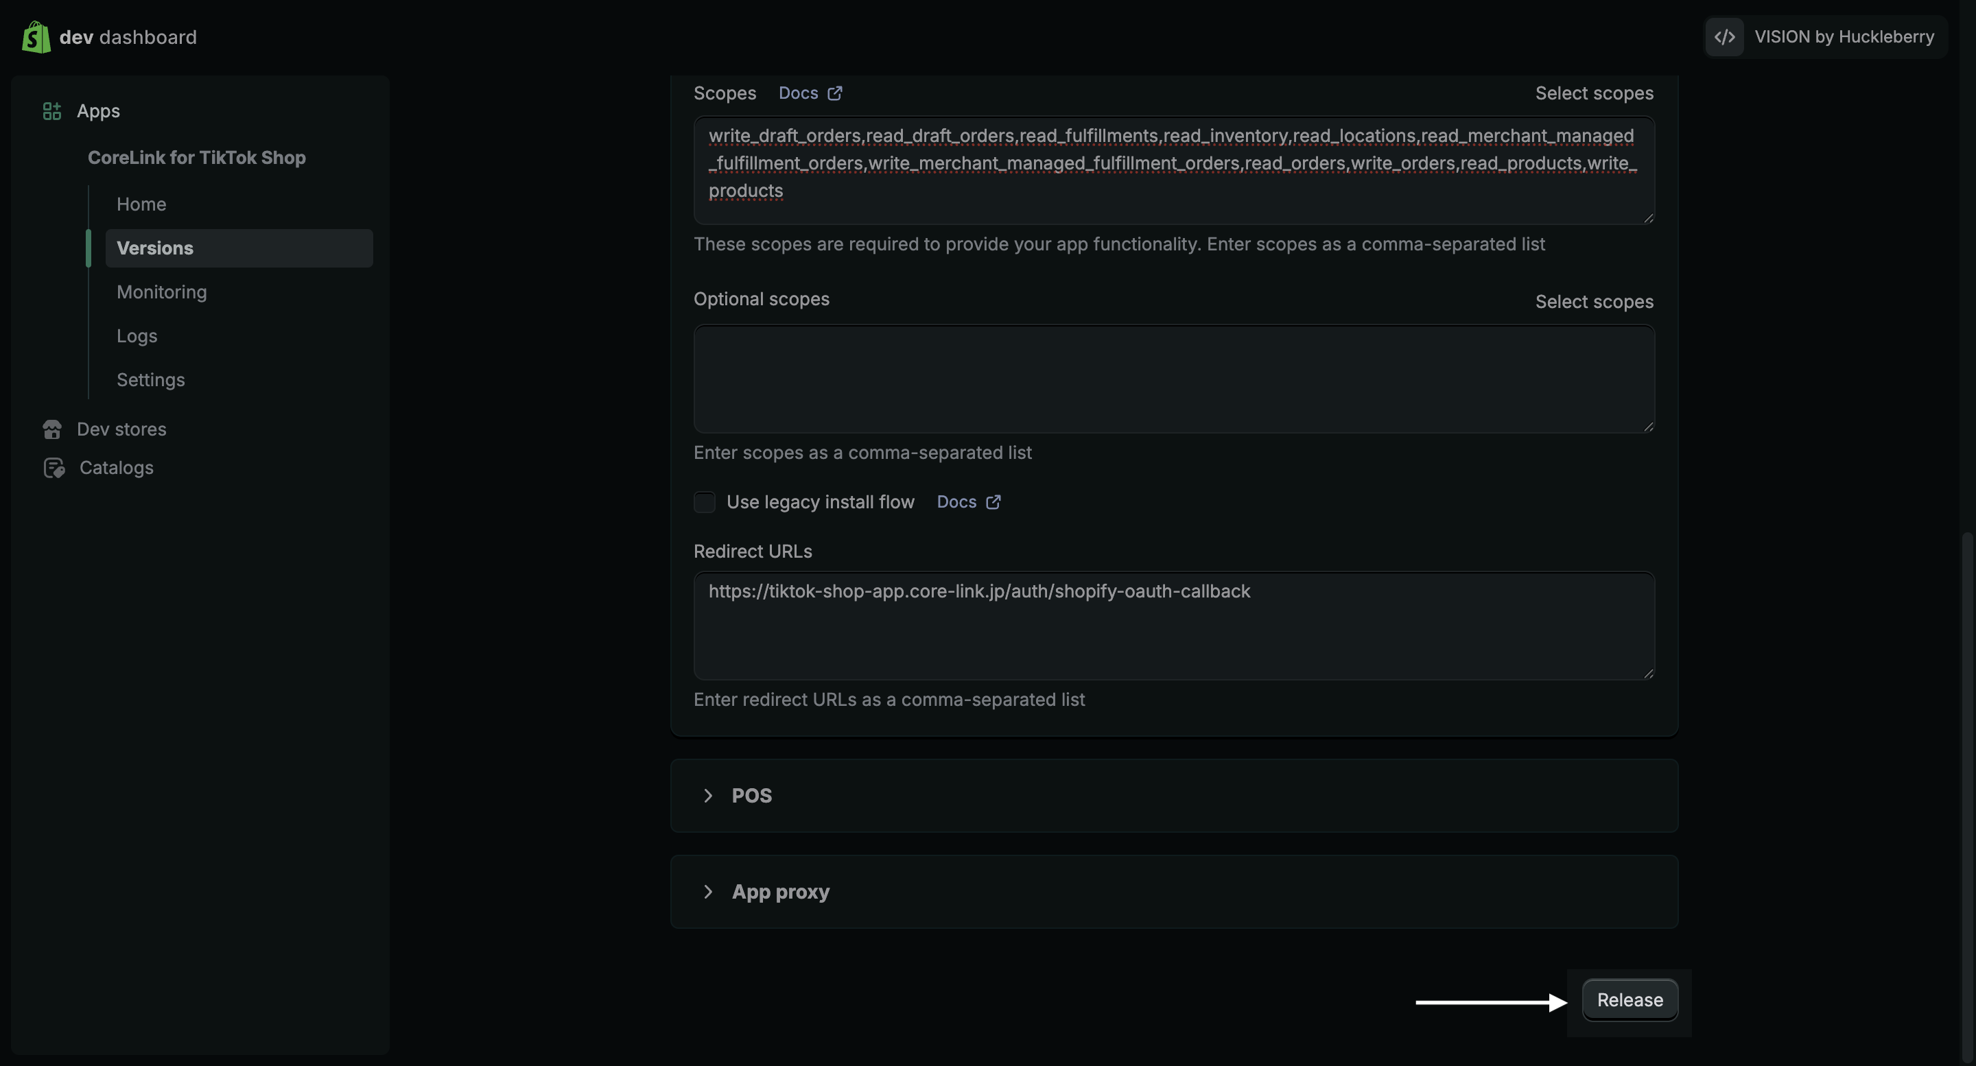1976x1066 pixels.
Task: Open the Monitoring page in sidebar
Action: click(162, 292)
